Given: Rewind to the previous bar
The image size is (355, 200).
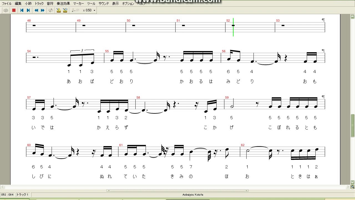Looking at the screenshot, I should (36, 10).
